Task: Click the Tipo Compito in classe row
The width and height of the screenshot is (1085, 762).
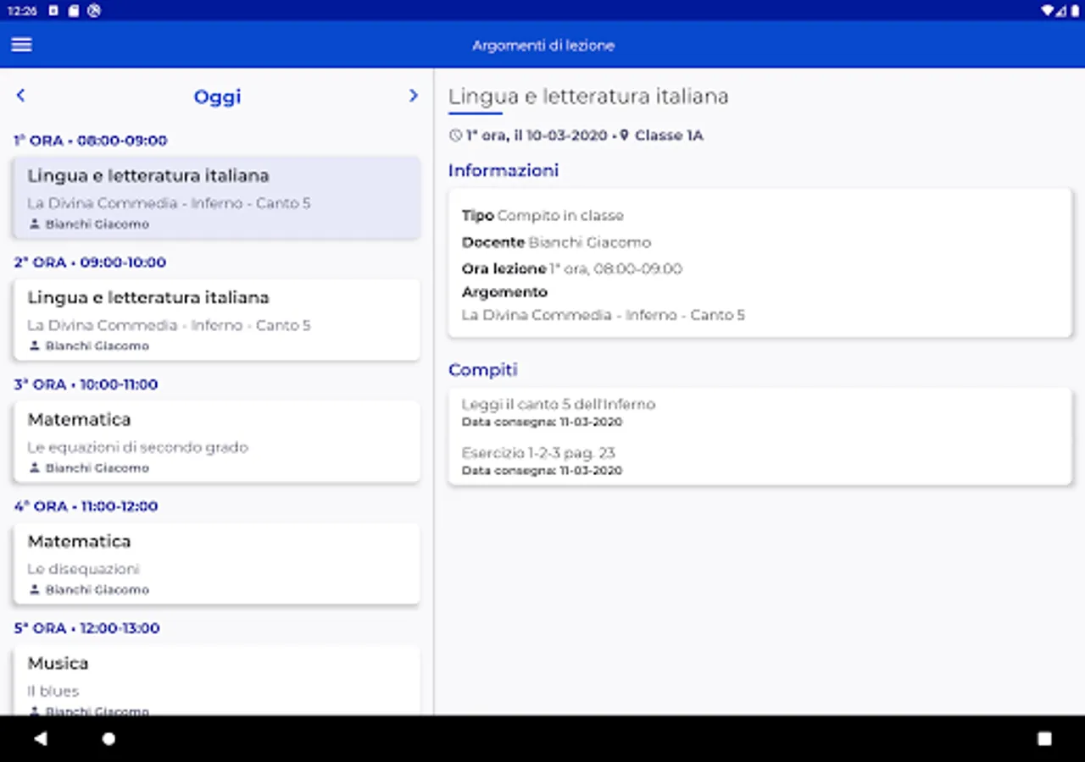Action: click(542, 216)
